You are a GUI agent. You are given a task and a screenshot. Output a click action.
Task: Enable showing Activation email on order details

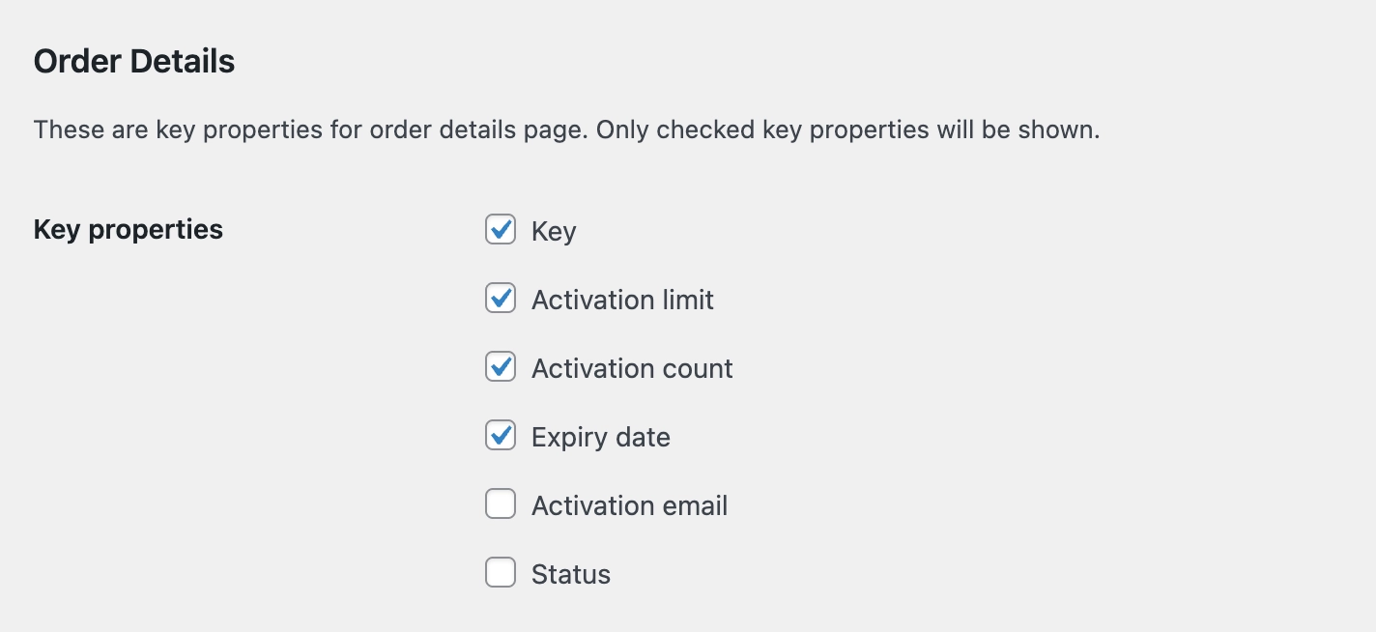pos(500,504)
